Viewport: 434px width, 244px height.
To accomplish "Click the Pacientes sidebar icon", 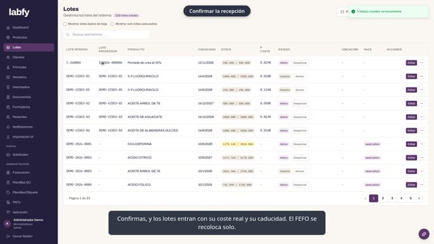I will point(8,117).
